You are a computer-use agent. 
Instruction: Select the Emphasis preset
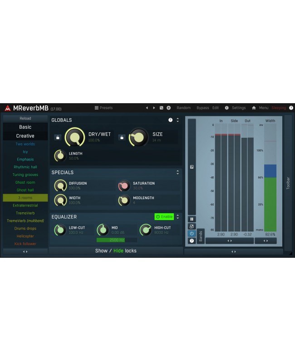tap(25, 159)
